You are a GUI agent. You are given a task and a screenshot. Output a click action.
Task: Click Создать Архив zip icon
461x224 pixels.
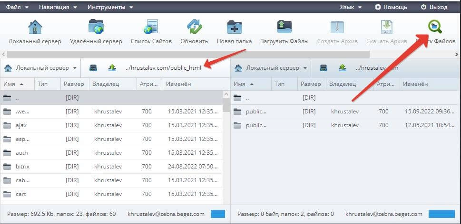coord(337,27)
